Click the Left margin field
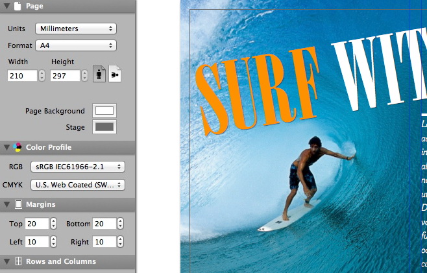This screenshot has height=273, width=427. tap(37, 242)
